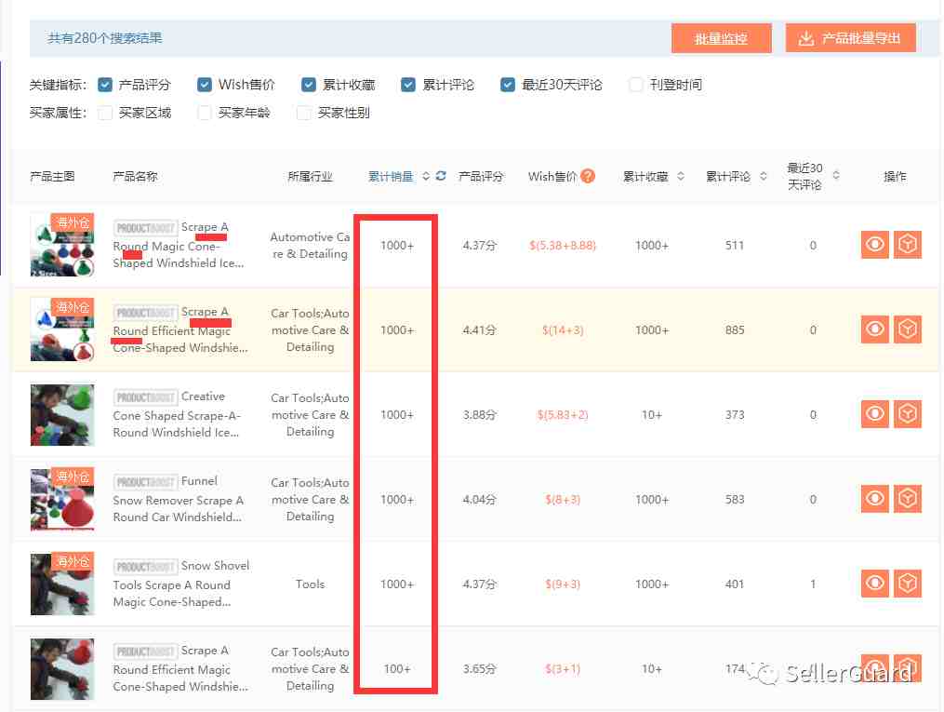Sort by the 累计收藏 column arrows

[x=681, y=176]
